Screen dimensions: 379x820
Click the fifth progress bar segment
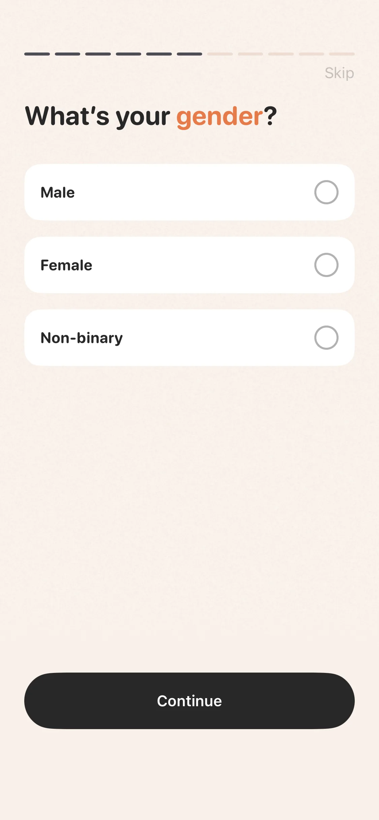tap(159, 54)
